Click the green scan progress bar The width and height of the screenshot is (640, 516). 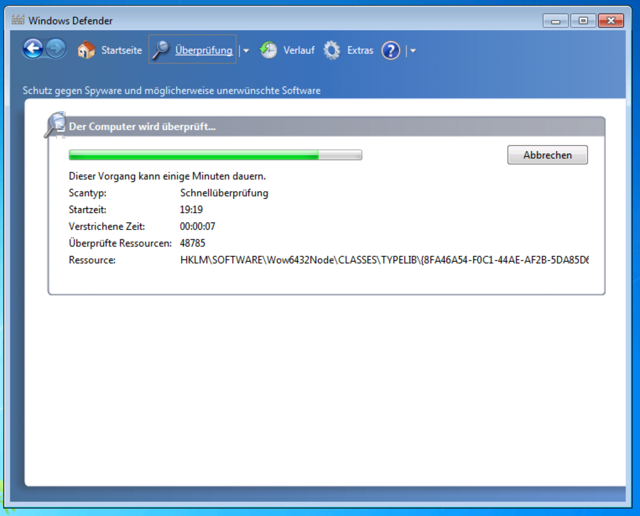pos(192,154)
